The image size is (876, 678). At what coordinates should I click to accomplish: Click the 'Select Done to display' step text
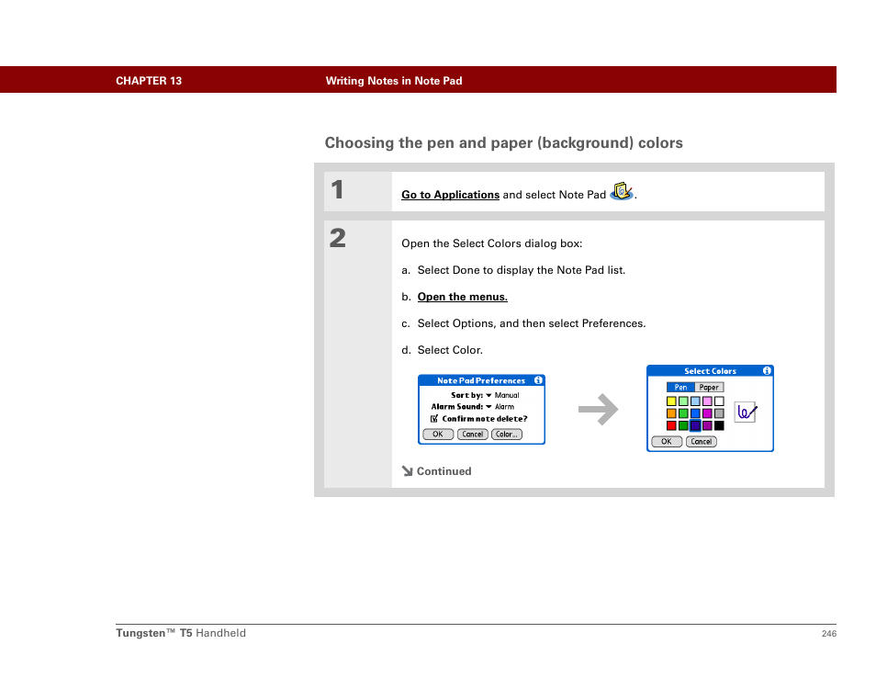(522, 270)
